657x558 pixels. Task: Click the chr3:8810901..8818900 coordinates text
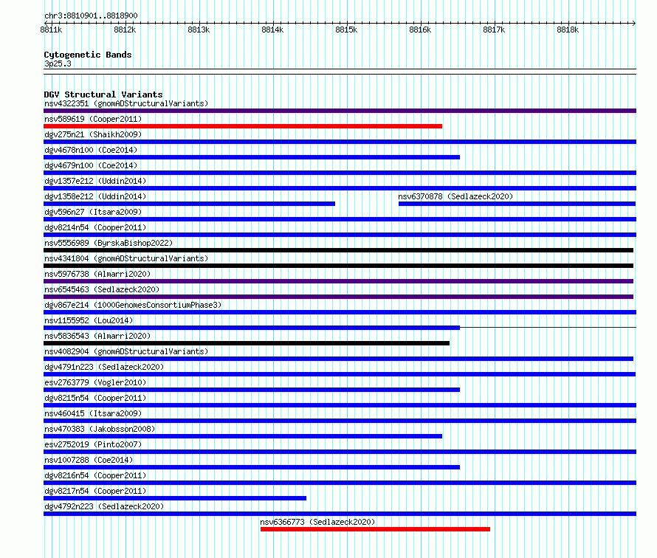click(x=91, y=15)
